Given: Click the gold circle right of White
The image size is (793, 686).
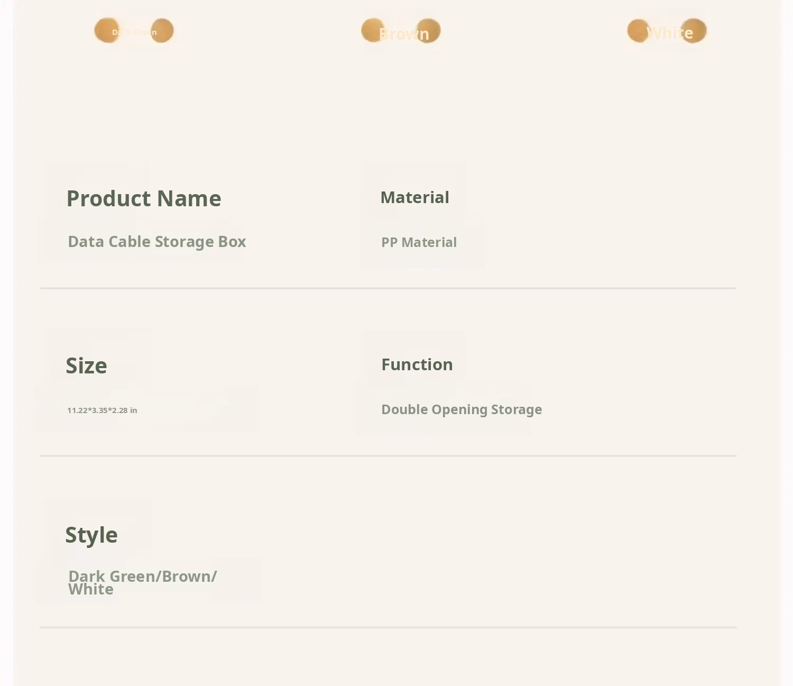Looking at the screenshot, I should (x=694, y=30).
